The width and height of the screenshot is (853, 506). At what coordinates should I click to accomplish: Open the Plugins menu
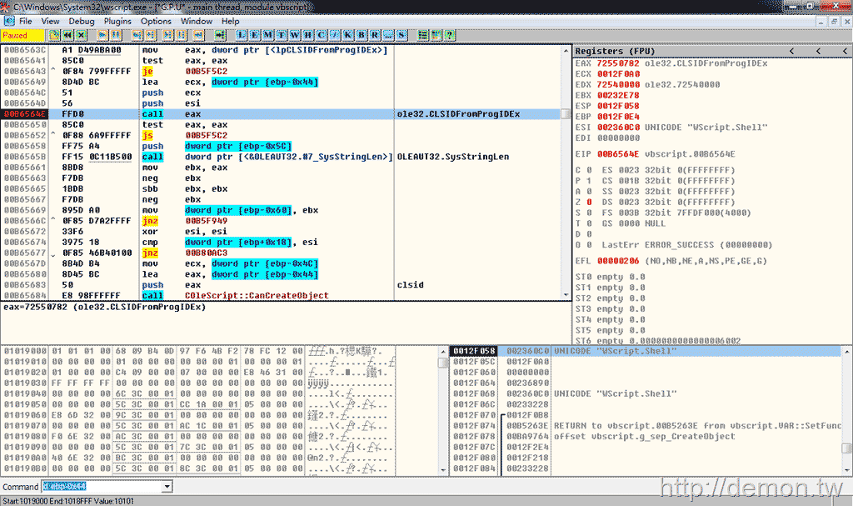[x=118, y=21]
